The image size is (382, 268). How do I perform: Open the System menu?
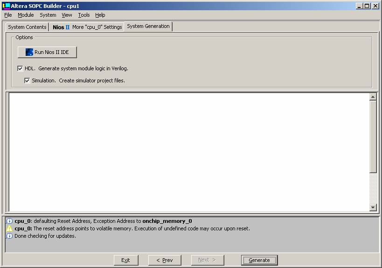48,15
